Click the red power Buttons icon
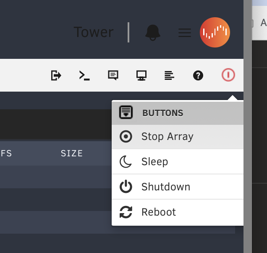Viewport: 267px width, 253px height. [228, 75]
